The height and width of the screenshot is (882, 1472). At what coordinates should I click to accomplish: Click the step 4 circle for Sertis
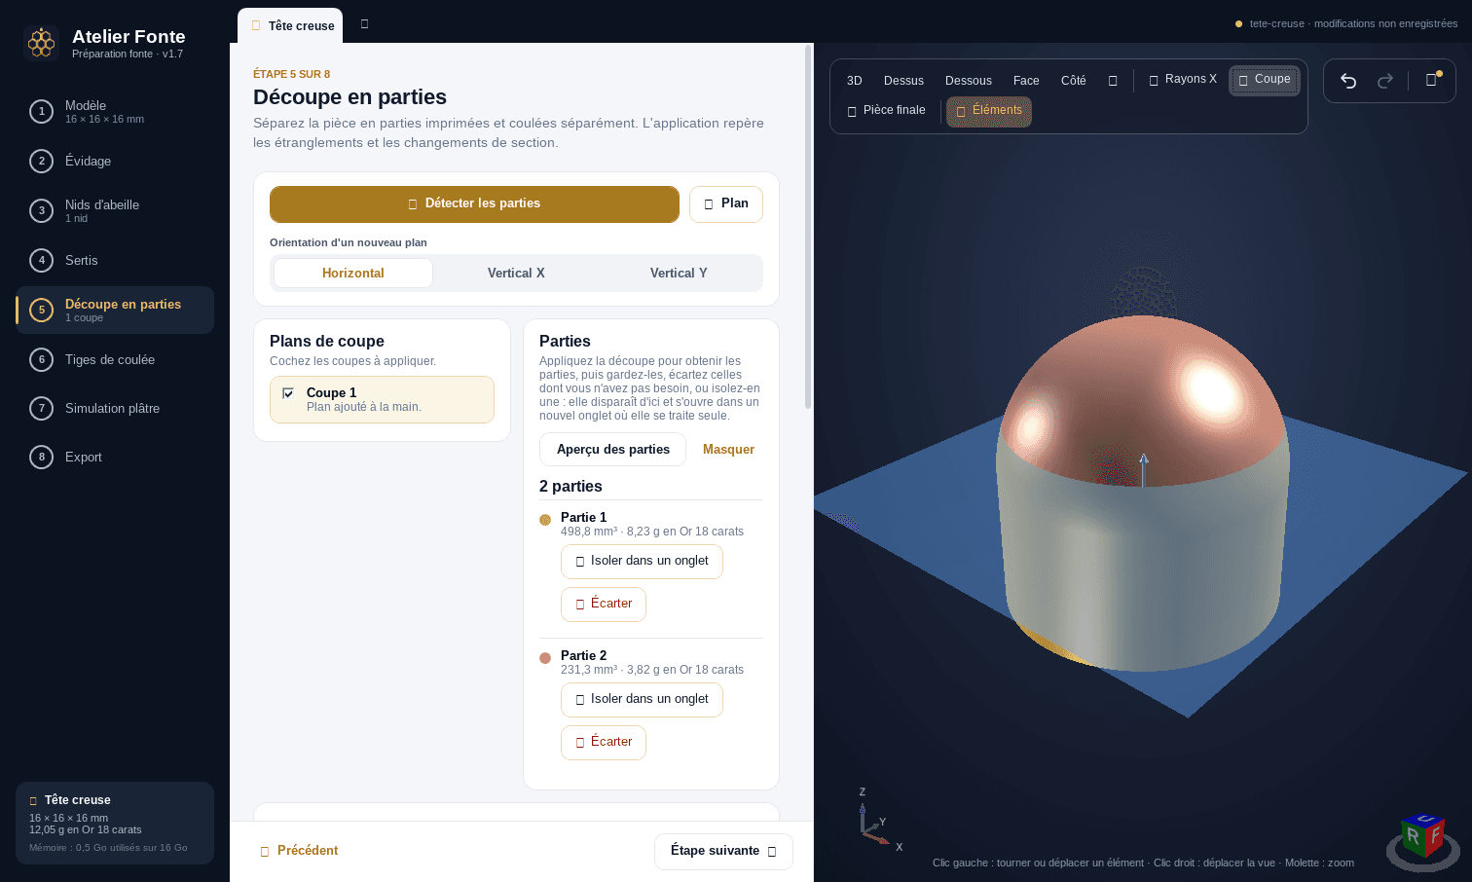click(x=41, y=260)
